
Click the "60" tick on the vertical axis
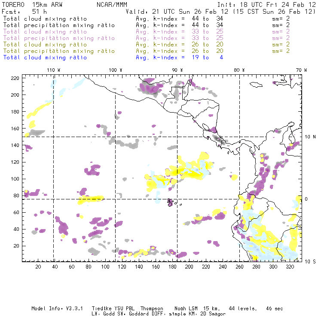16,212
